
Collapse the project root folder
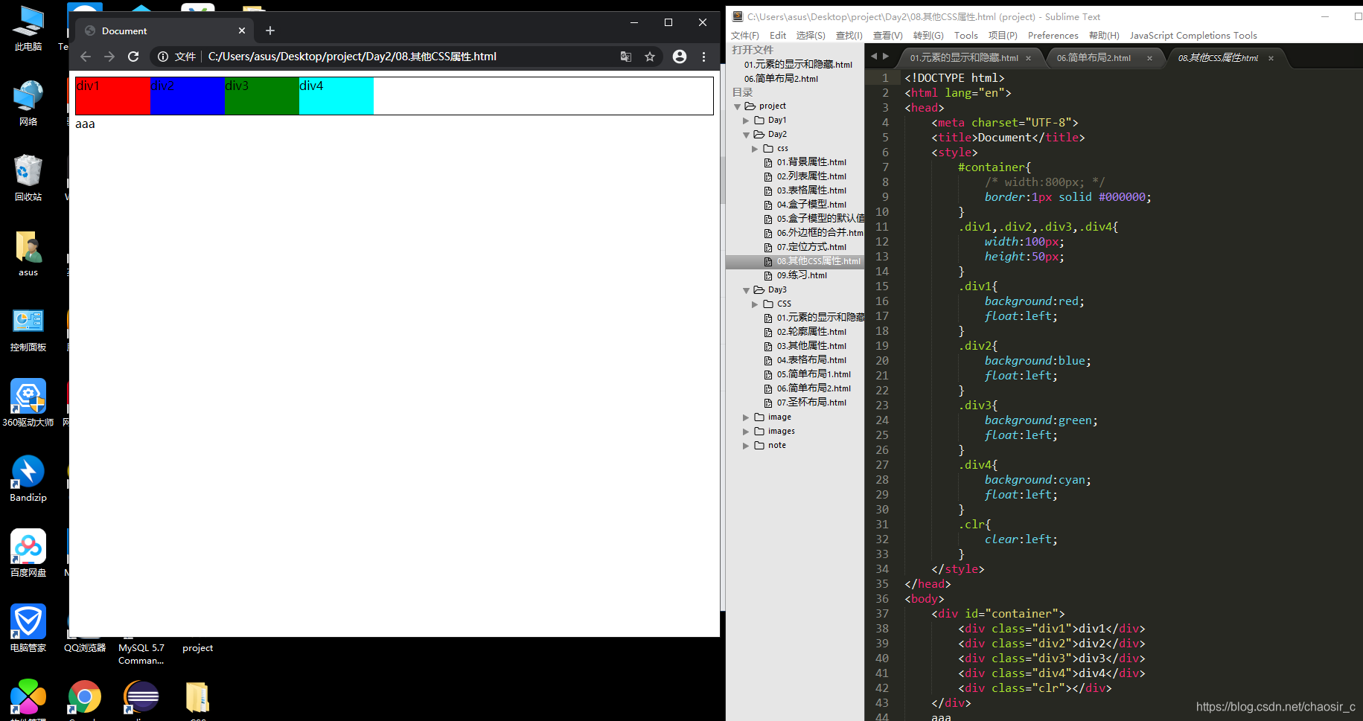point(737,106)
